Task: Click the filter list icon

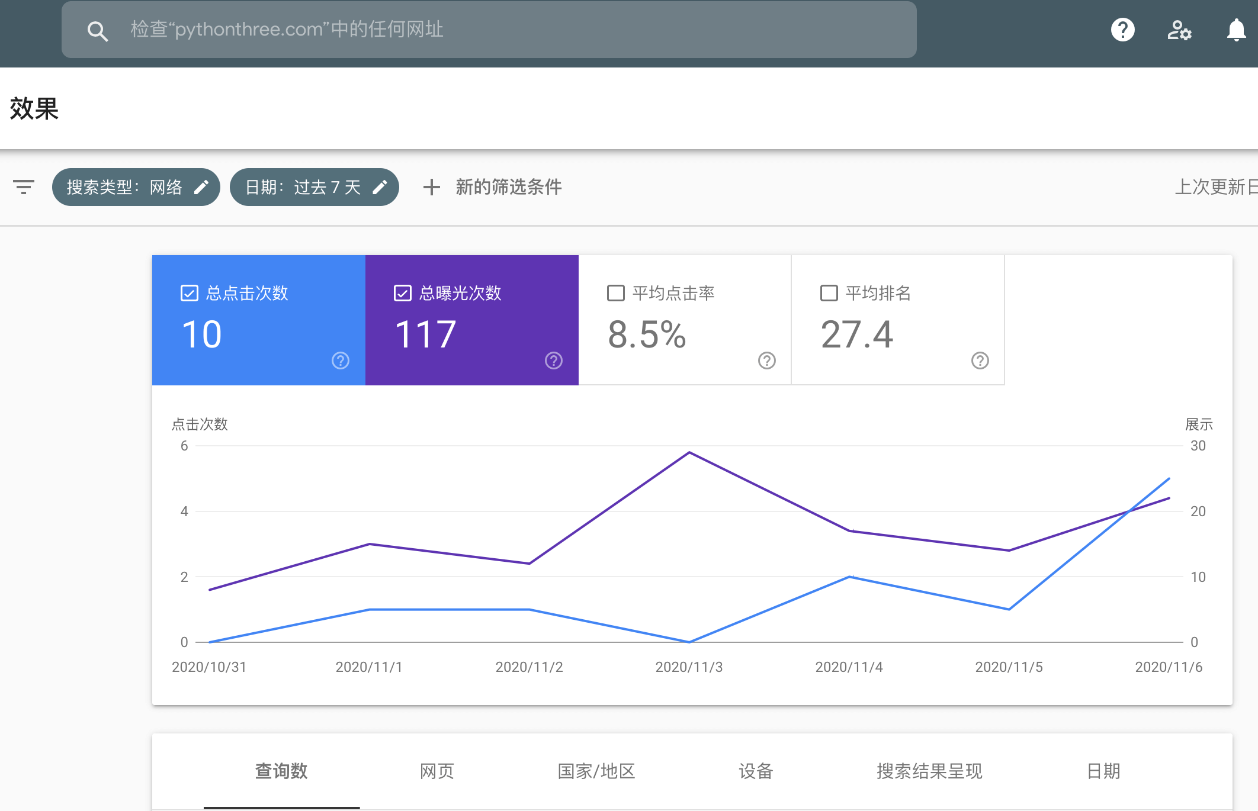Action: (24, 187)
